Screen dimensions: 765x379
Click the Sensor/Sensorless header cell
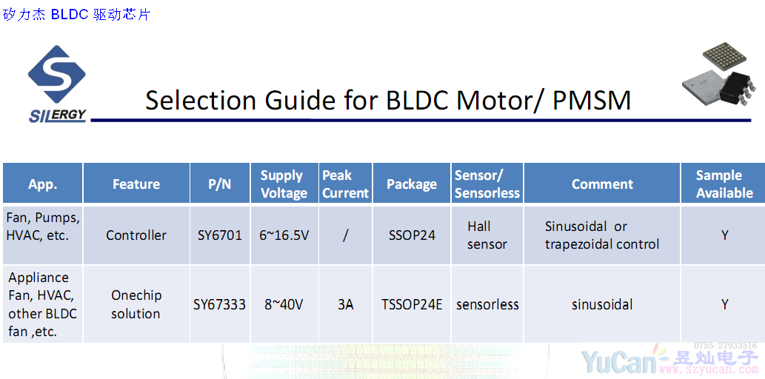click(487, 184)
